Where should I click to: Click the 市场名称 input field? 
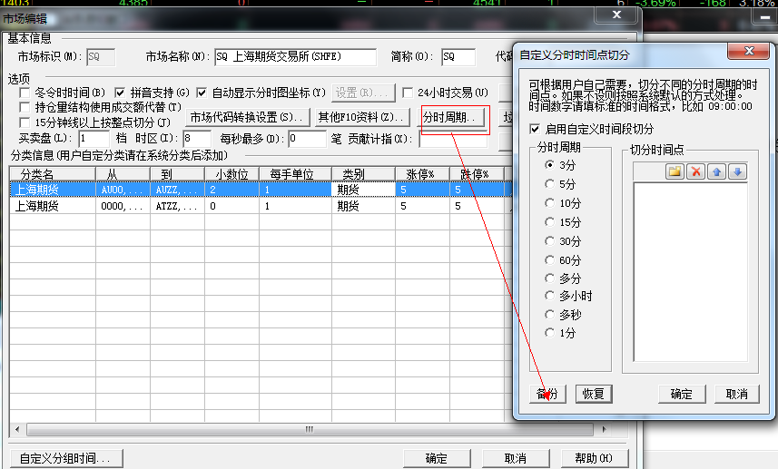coord(295,58)
